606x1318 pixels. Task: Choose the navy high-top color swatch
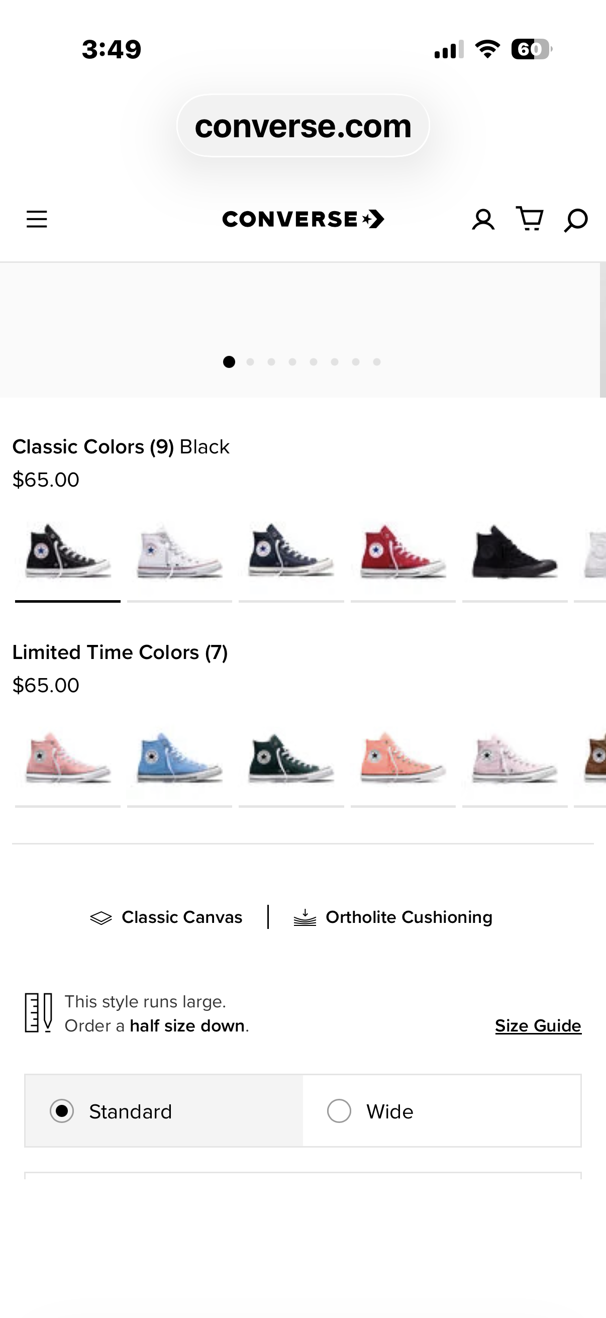tap(291, 551)
